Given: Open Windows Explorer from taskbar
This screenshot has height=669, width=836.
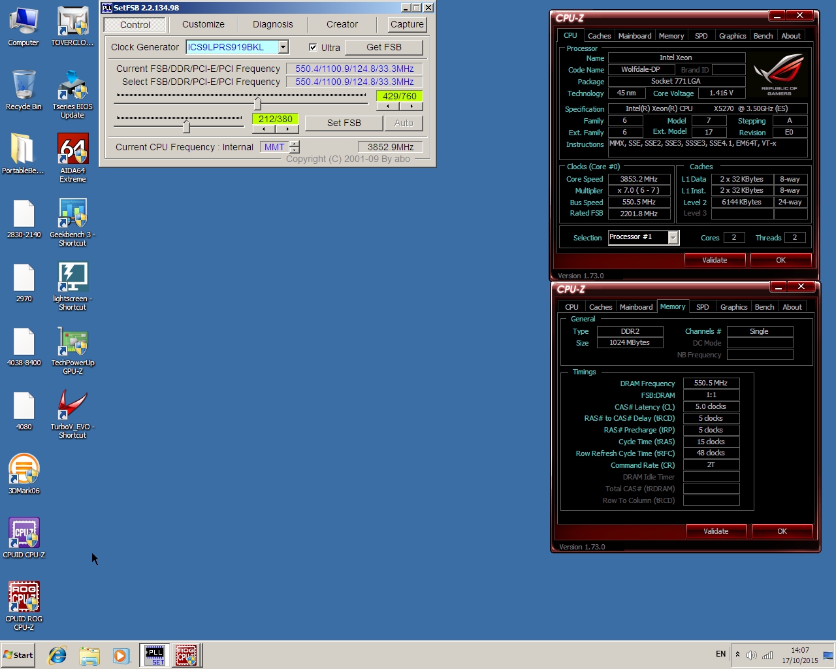Looking at the screenshot, I should 89,655.
